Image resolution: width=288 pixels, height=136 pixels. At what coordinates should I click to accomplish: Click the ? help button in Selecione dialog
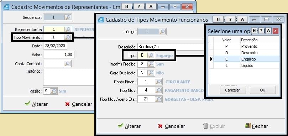click(261, 31)
